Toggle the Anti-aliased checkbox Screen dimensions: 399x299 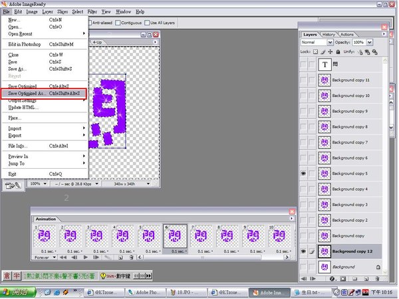[90, 23]
